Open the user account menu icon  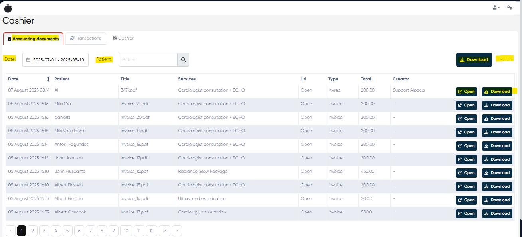[x=496, y=8]
